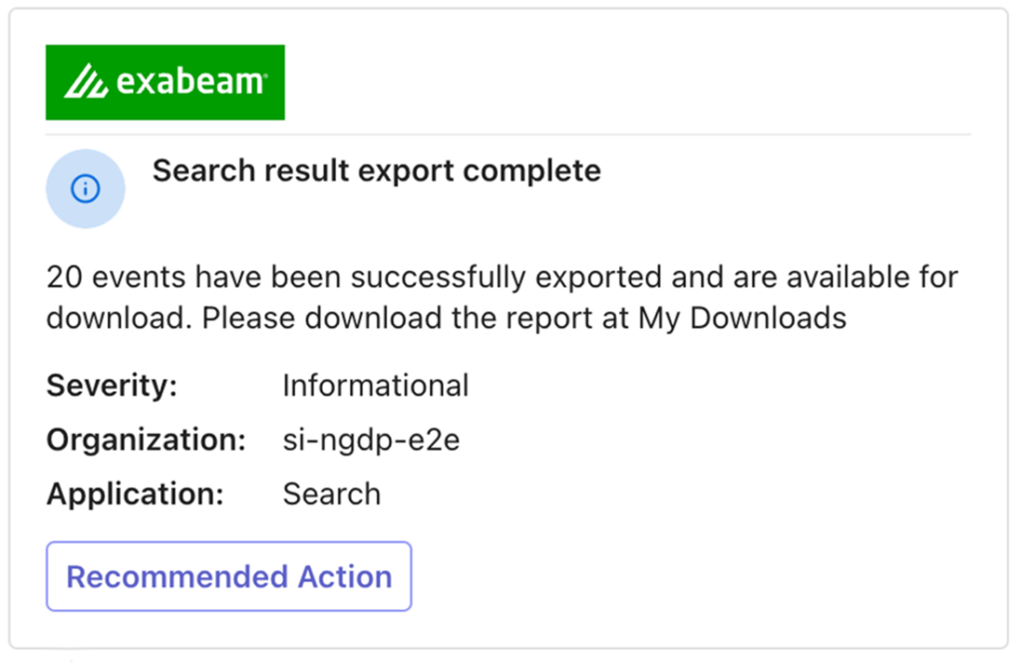The image size is (1021, 663).
Task: Select the "Search result export complete" heading
Action: 376,171
